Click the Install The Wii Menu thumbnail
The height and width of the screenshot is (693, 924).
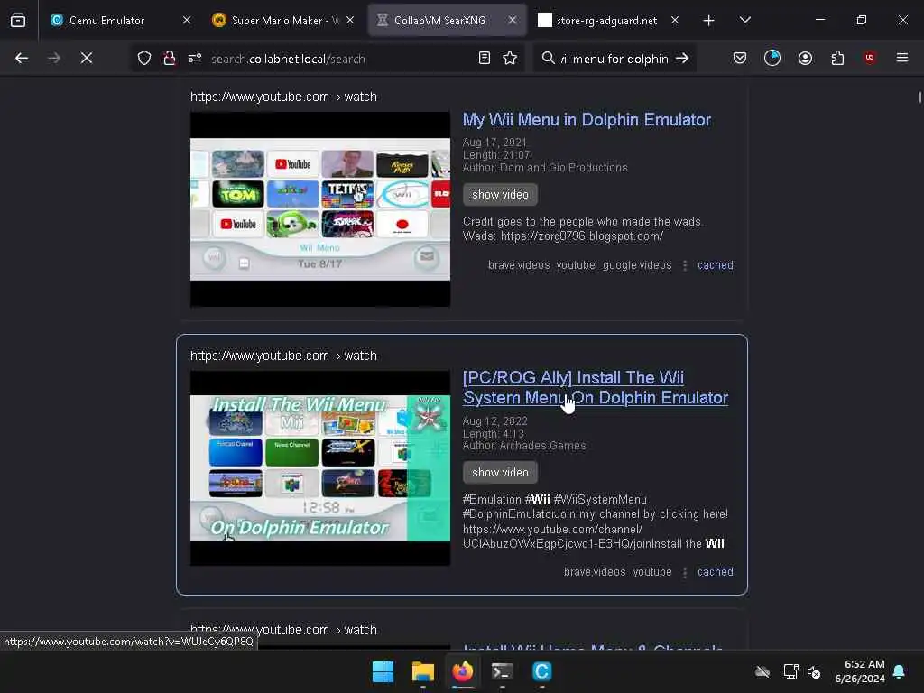click(320, 468)
